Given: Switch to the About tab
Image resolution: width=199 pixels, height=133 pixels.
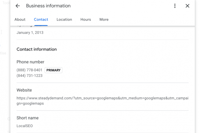Looking at the screenshot, I should (20, 20).
